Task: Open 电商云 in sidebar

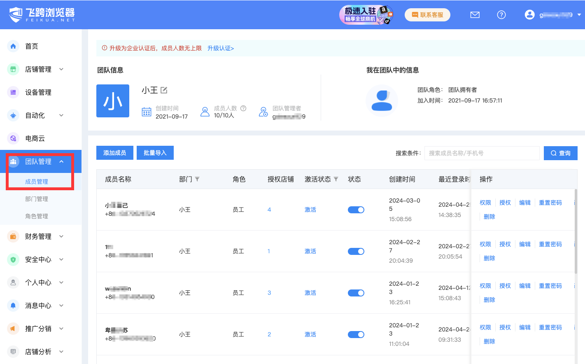Action: [x=35, y=138]
